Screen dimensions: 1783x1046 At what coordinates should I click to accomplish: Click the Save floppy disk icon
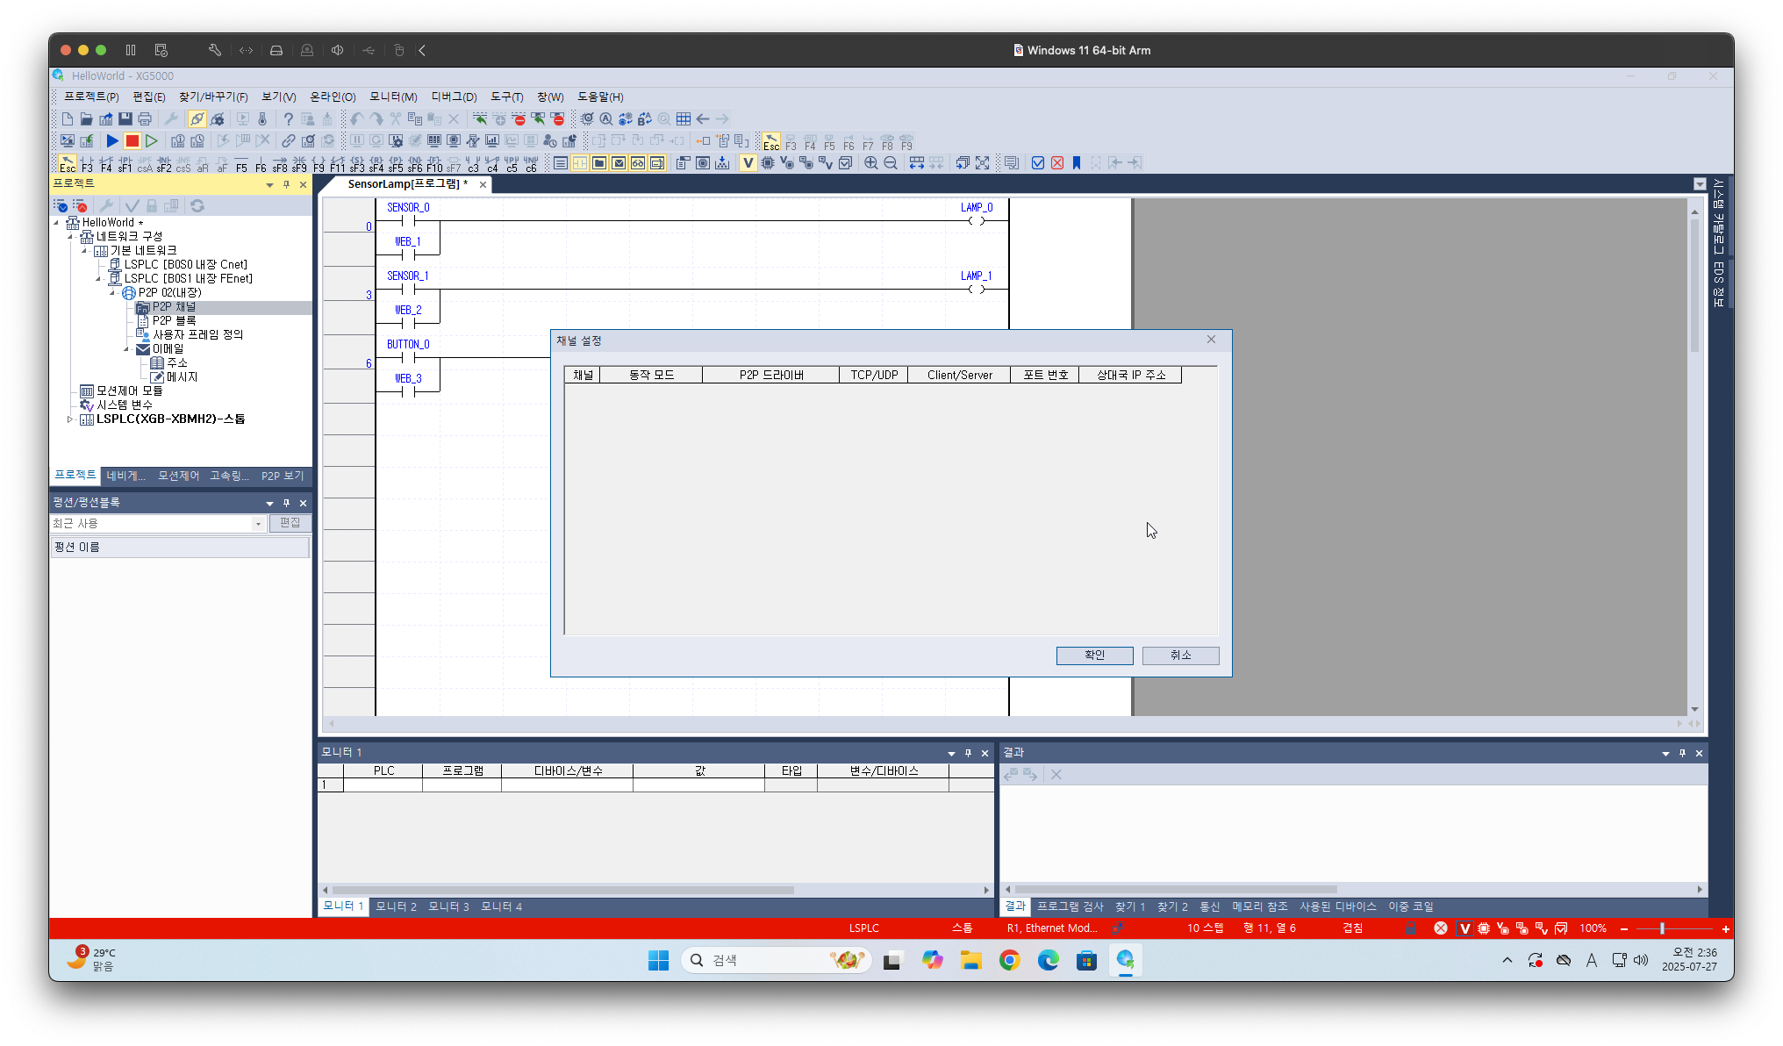(125, 118)
